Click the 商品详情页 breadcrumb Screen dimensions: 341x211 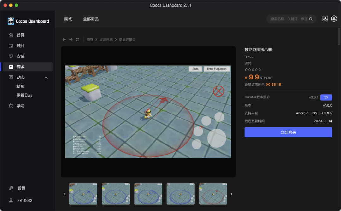[x=127, y=39]
